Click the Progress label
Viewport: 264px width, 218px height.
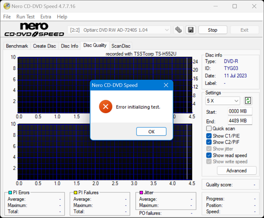[215, 199]
